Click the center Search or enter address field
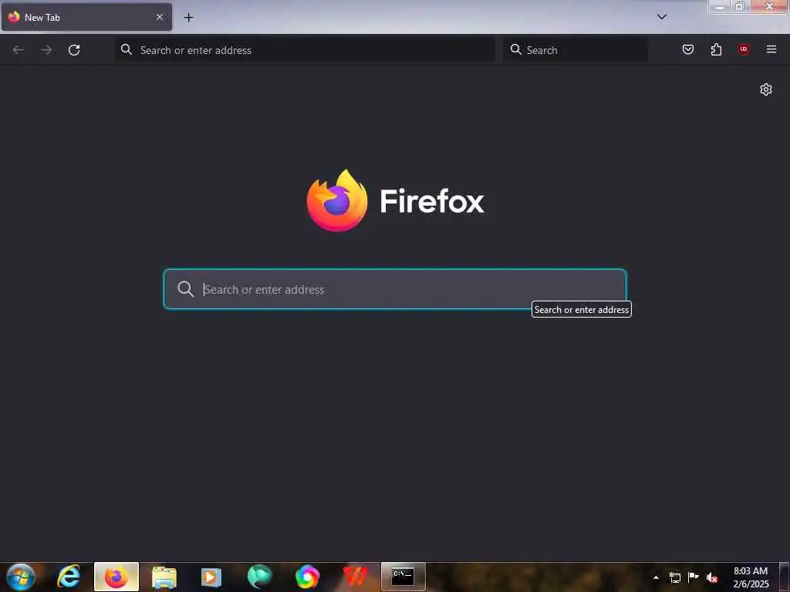Image resolution: width=790 pixels, height=592 pixels. [x=395, y=289]
